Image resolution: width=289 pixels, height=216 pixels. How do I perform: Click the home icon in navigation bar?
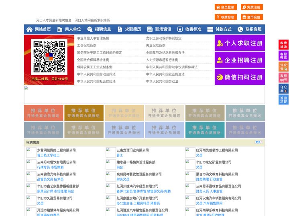pos(29,29)
